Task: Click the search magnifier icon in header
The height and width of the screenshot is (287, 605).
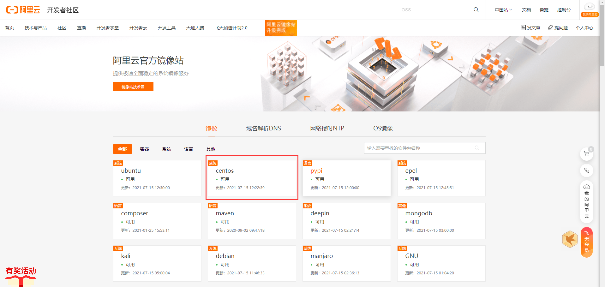Action: pyautogui.click(x=476, y=10)
